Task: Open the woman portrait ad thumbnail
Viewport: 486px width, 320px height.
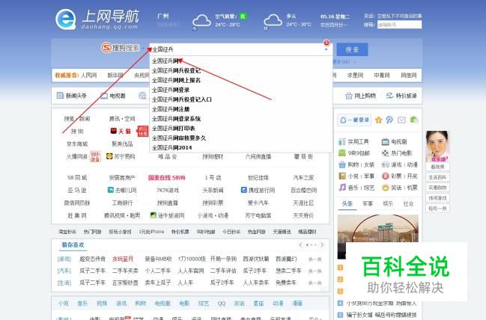Action: (437, 147)
